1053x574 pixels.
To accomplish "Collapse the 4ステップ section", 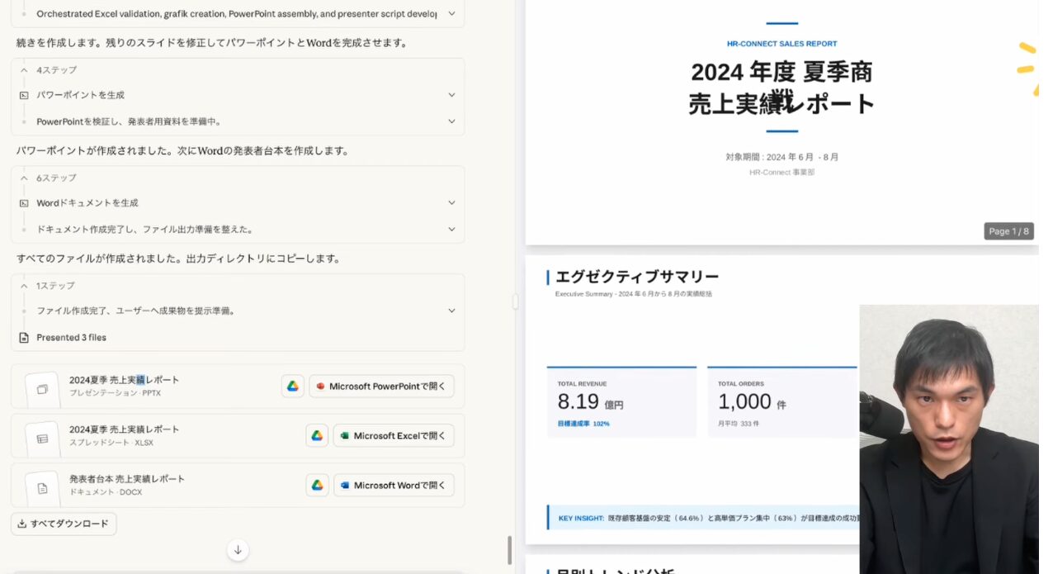I will 24,70.
